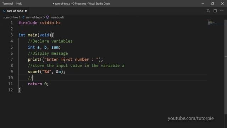
Task: Click the sum-of-two folder breadcrumb
Action: 11,17
